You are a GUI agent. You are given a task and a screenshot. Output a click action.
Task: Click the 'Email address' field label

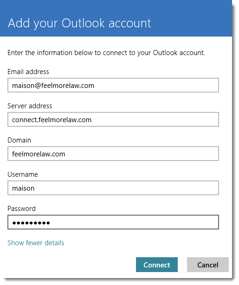(28, 72)
